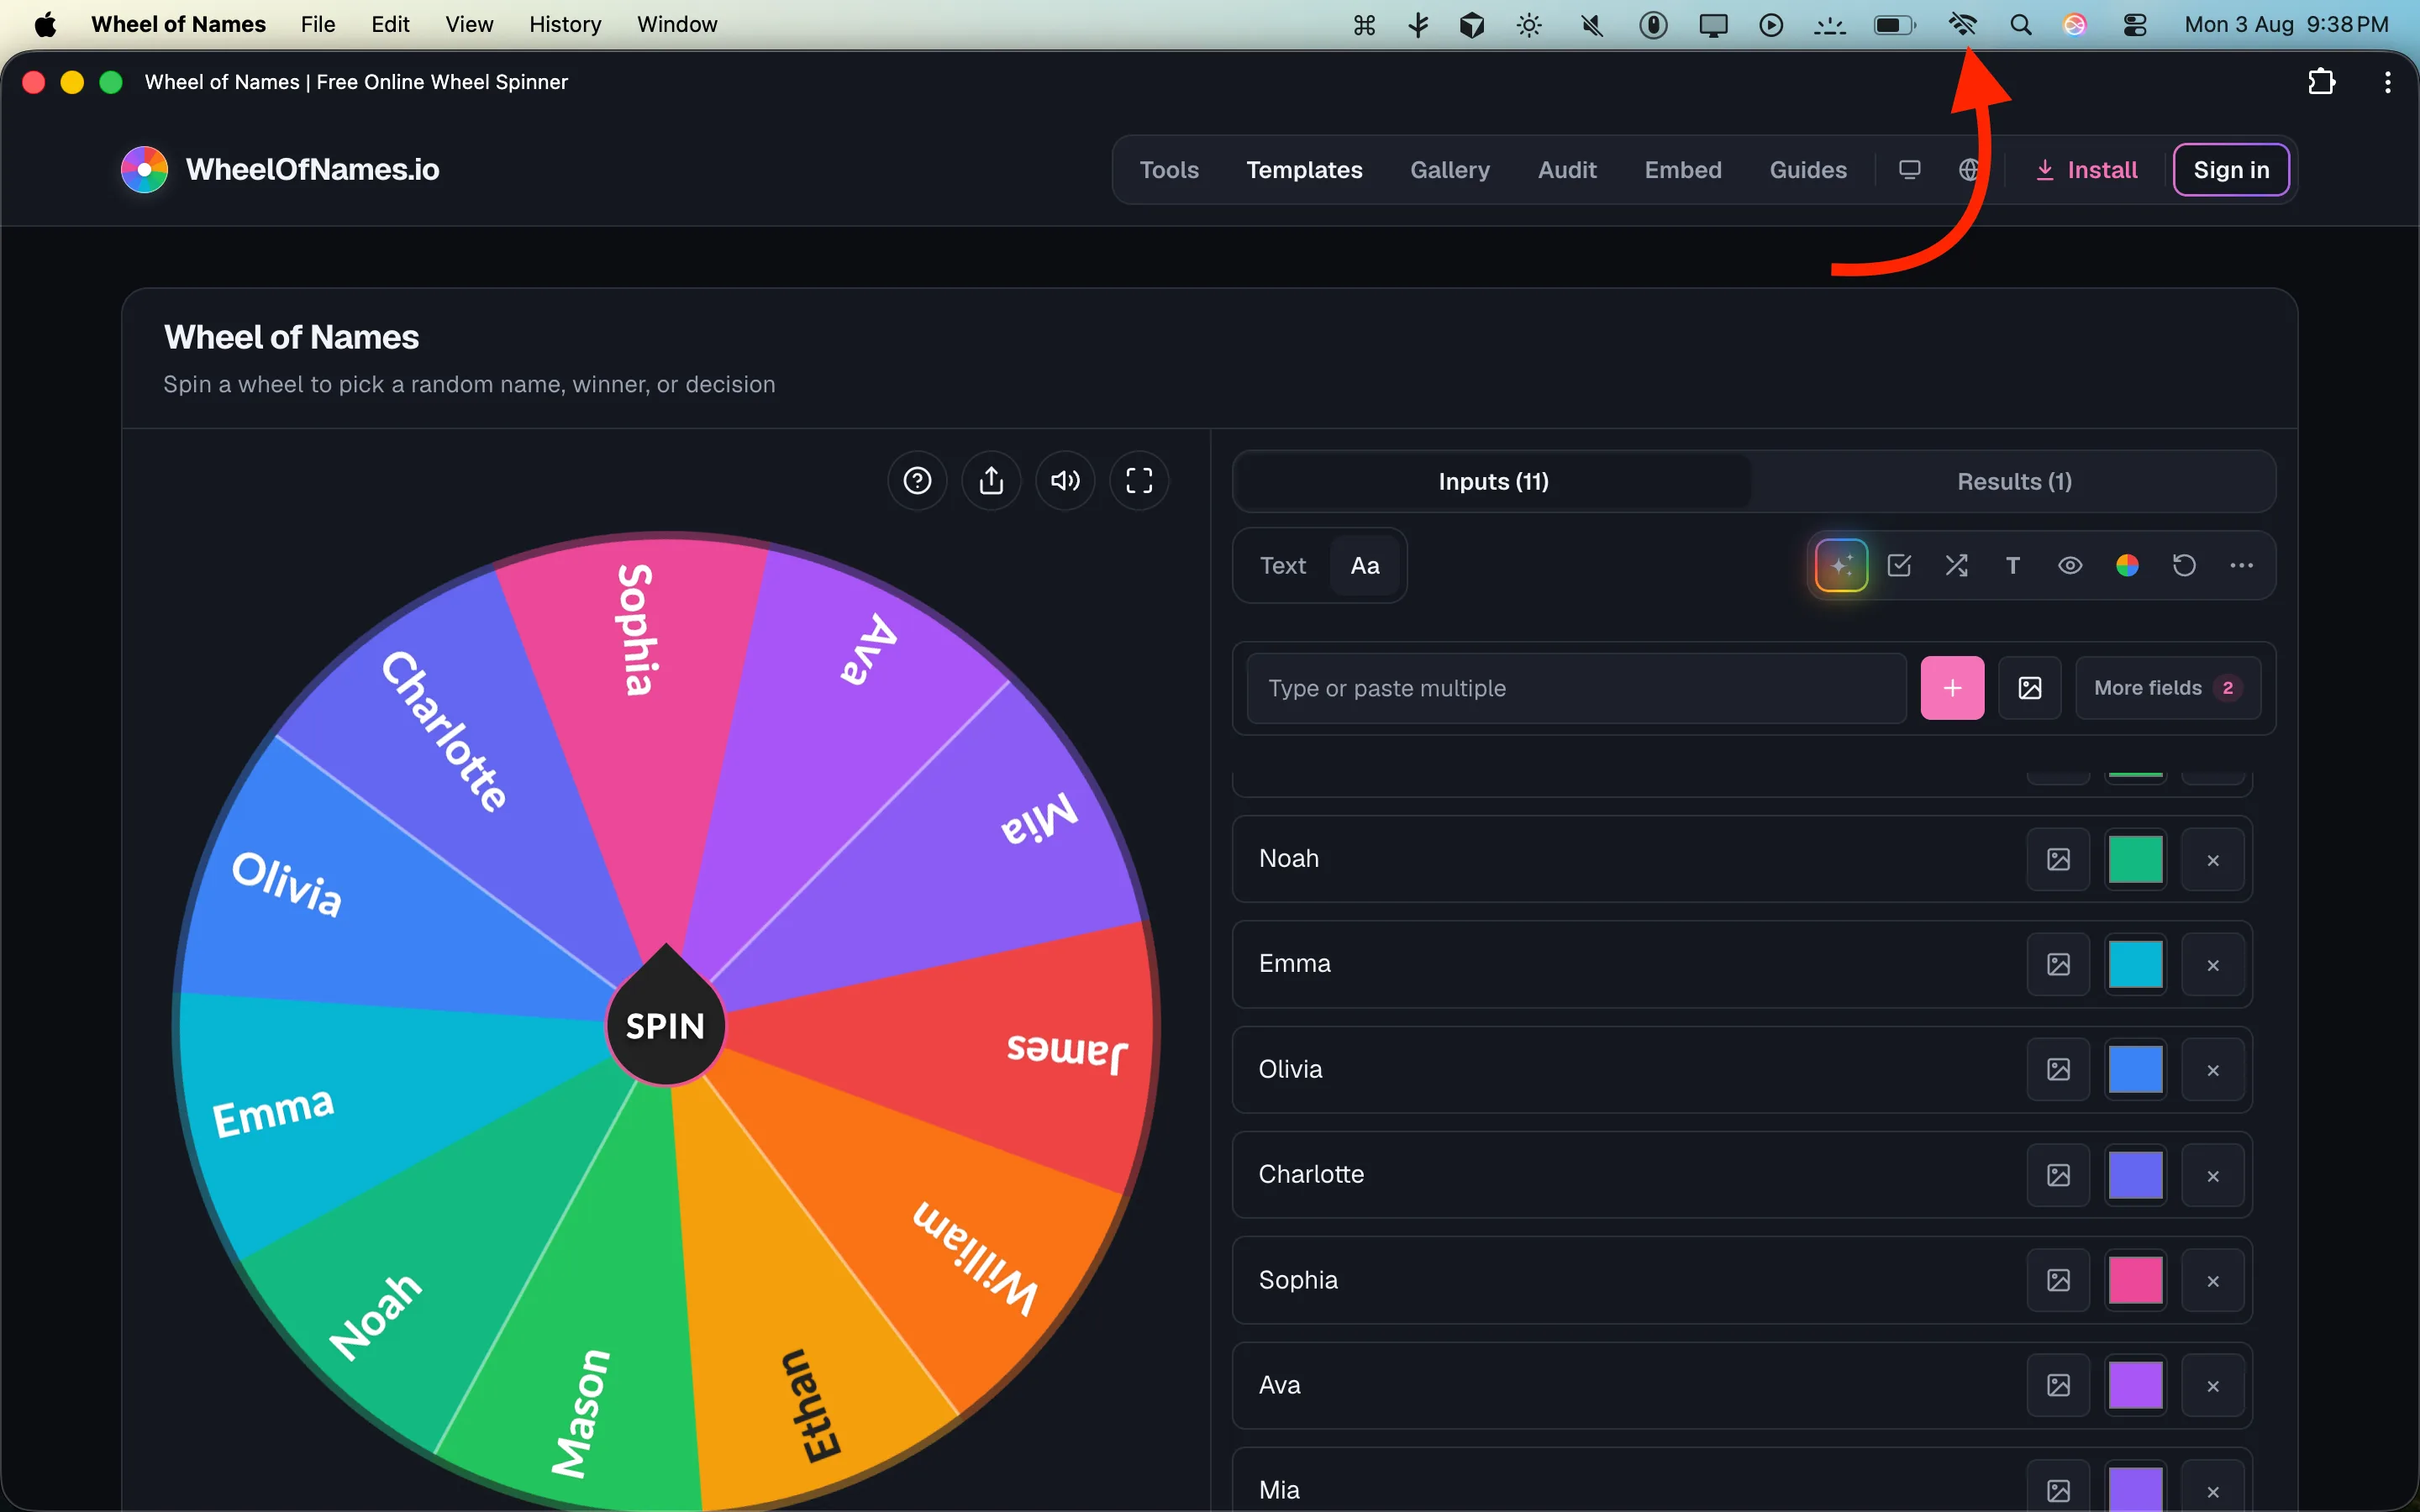Viewport: 2420px width, 1512px height.
Task: Open the View menu in menu bar
Action: (x=469, y=24)
